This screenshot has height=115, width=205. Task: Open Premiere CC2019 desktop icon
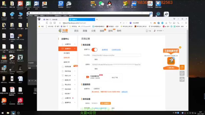click(4, 16)
